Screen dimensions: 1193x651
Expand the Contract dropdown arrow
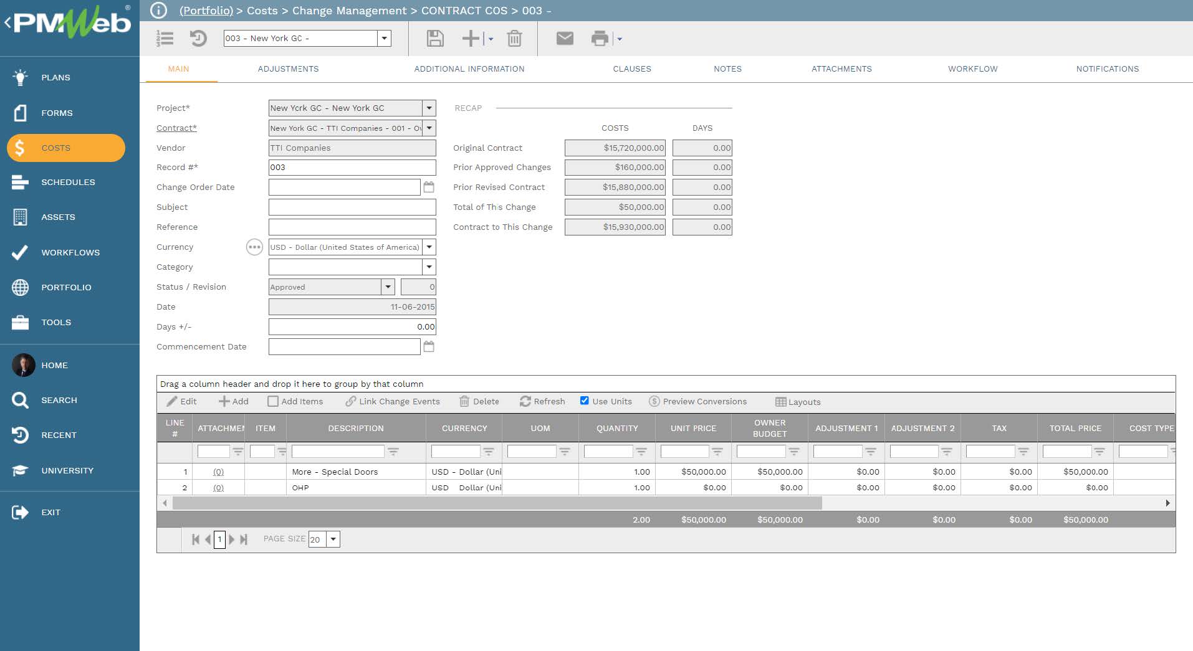429,128
